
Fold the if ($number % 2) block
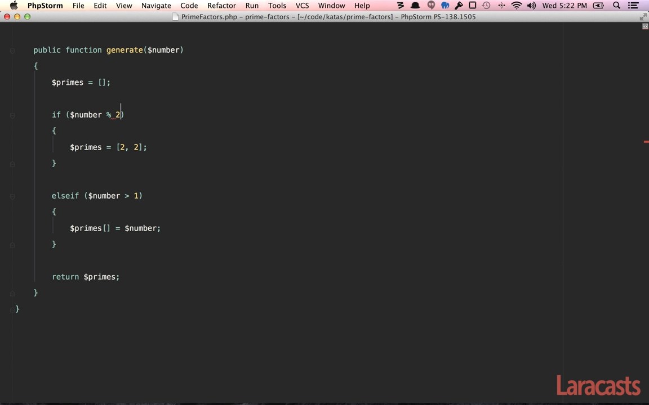click(x=12, y=115)
